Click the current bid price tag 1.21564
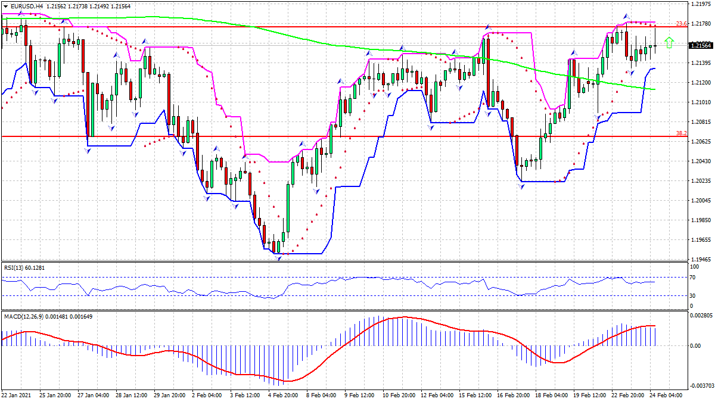 (701, 44)
